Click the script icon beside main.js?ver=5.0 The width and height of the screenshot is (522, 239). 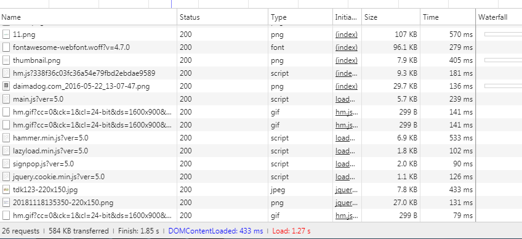[x=6, y=99]
